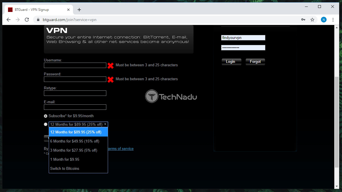
Task: Open site security padlock info
Action: [38, 20]
